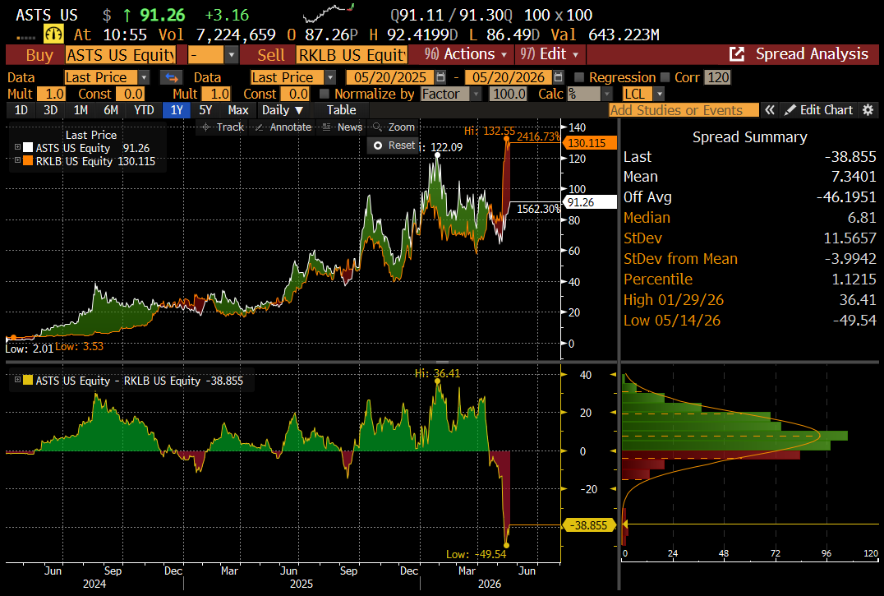This screenshot has height=596, width=884.
Task: Open the first Last Price data dropdown
Action: click(x=144, y=77)
